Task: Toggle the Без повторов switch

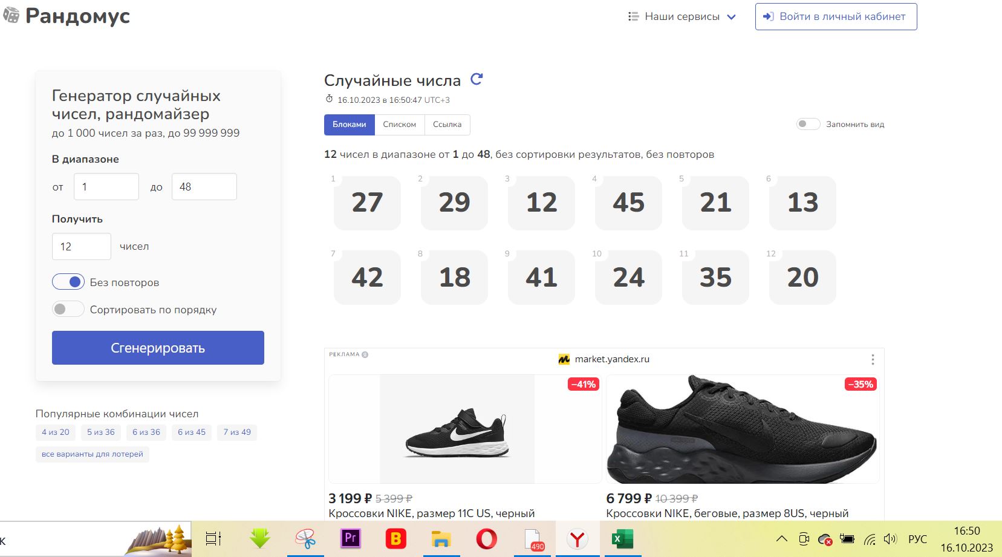Action: click(68, 282)
